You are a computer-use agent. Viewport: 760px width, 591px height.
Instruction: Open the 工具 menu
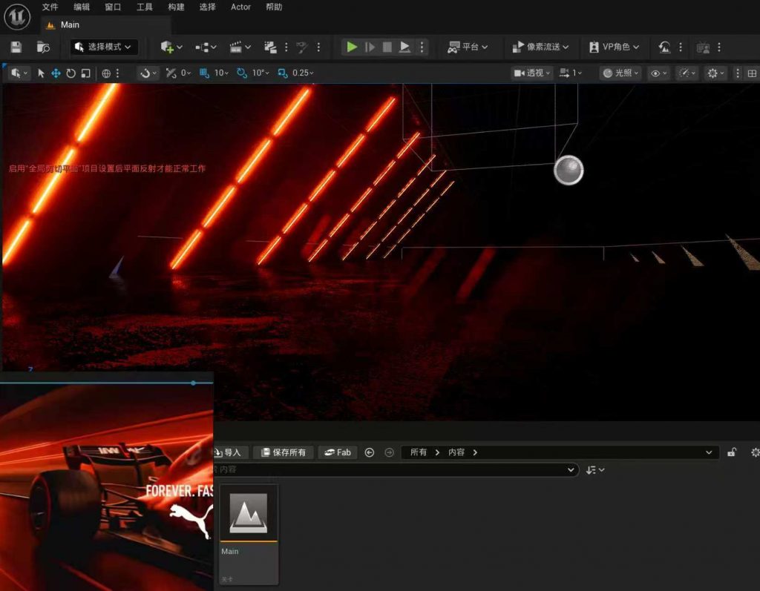pyautogui.click(x=145, y=7)
